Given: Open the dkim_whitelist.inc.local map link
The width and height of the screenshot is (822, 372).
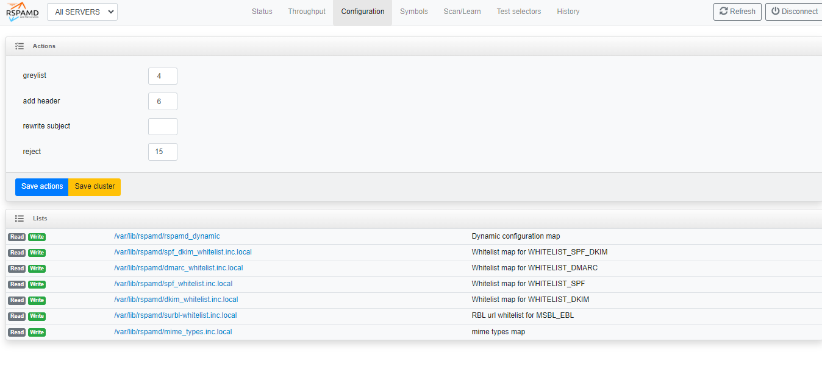Looking at the screenshot, I should click(176, 300).
